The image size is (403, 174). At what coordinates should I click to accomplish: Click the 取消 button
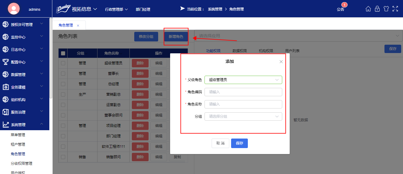(220, 143)
